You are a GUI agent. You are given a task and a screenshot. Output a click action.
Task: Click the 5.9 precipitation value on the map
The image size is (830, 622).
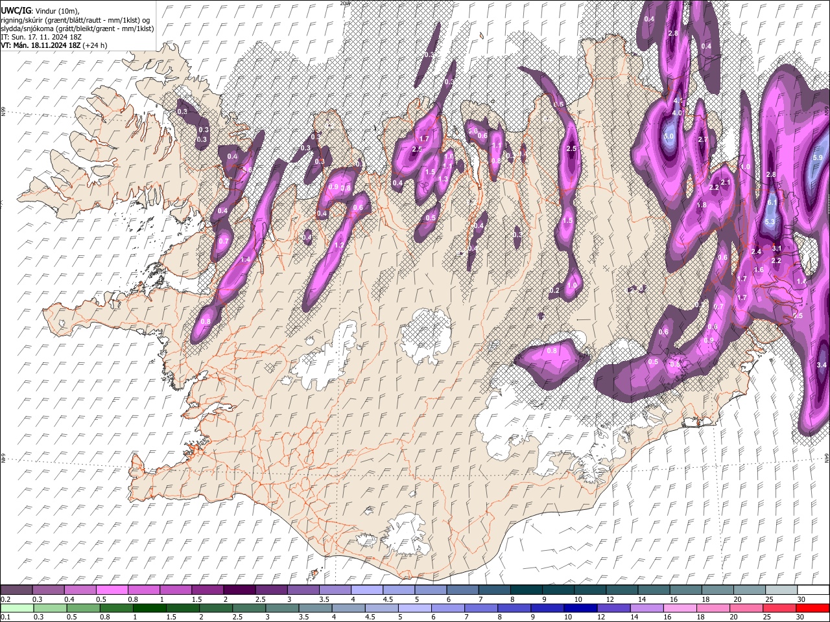pos(818,157)
